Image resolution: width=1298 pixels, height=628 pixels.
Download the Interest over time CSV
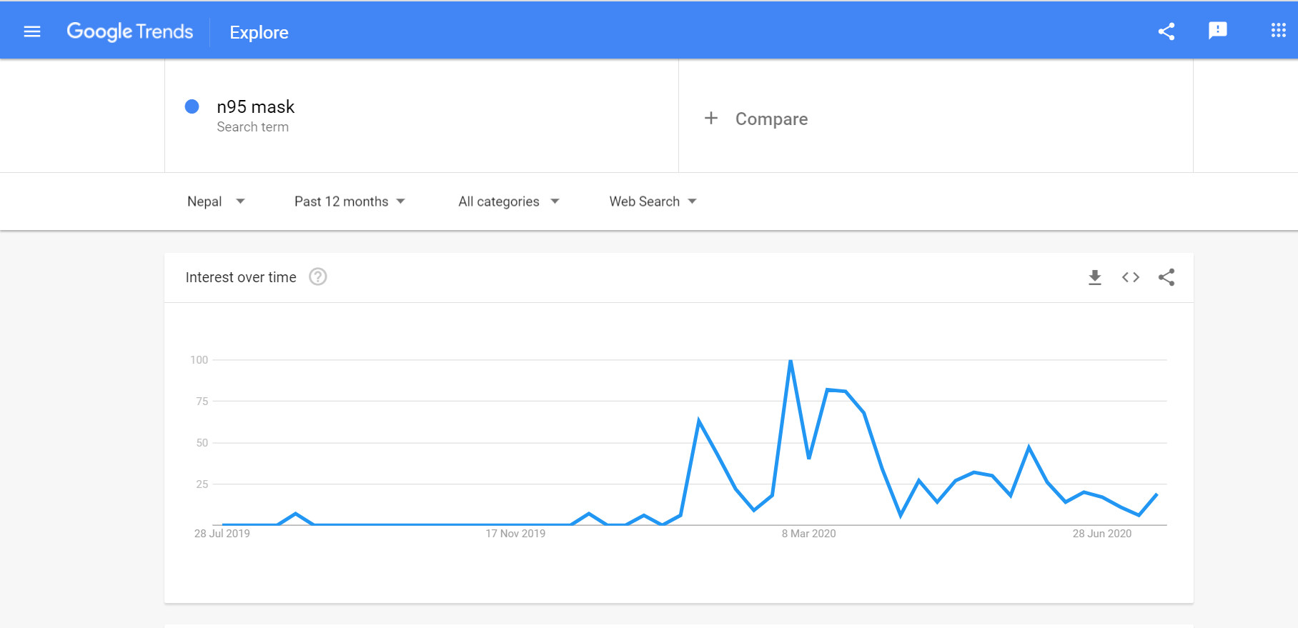(1094, 277)
